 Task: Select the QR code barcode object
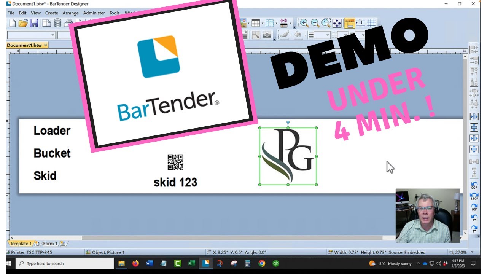[175, 162]
